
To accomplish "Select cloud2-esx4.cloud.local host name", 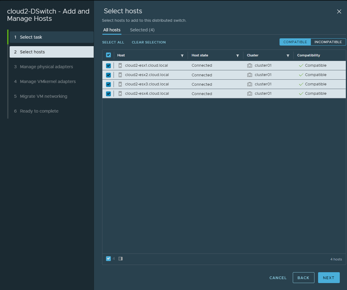I will [x=147, y=94].
